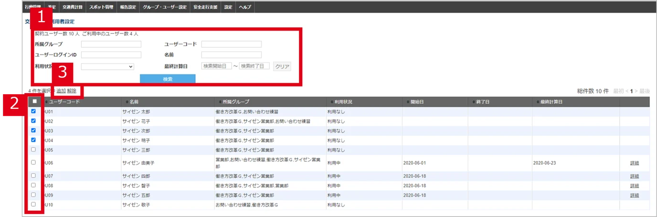The image size is (657, 217).
Task: Check the checkbox for サイゼン 由美子
Action: coord(33,163)
